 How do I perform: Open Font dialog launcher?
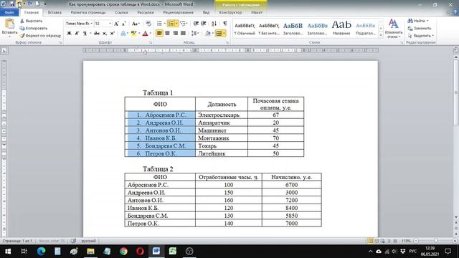click(151, 43)
